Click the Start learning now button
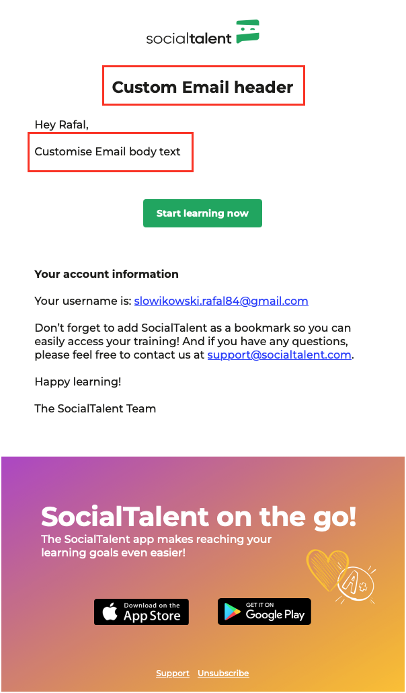Image resolution: width=406 pixels, height=693 pixels. [x=202, y=213]
